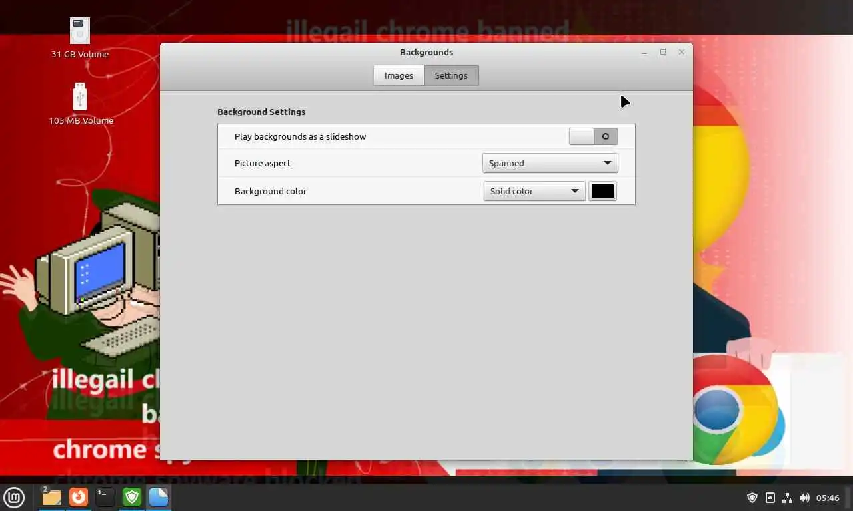Open the Linux Mint start menu
This screenshot has height=511, width=853.
14,497
